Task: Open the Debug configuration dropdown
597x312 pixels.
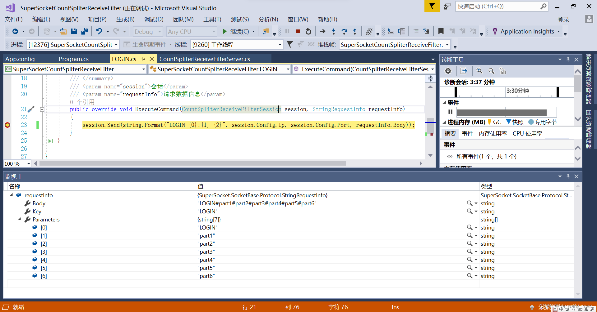Action: (x=148, y=31)
